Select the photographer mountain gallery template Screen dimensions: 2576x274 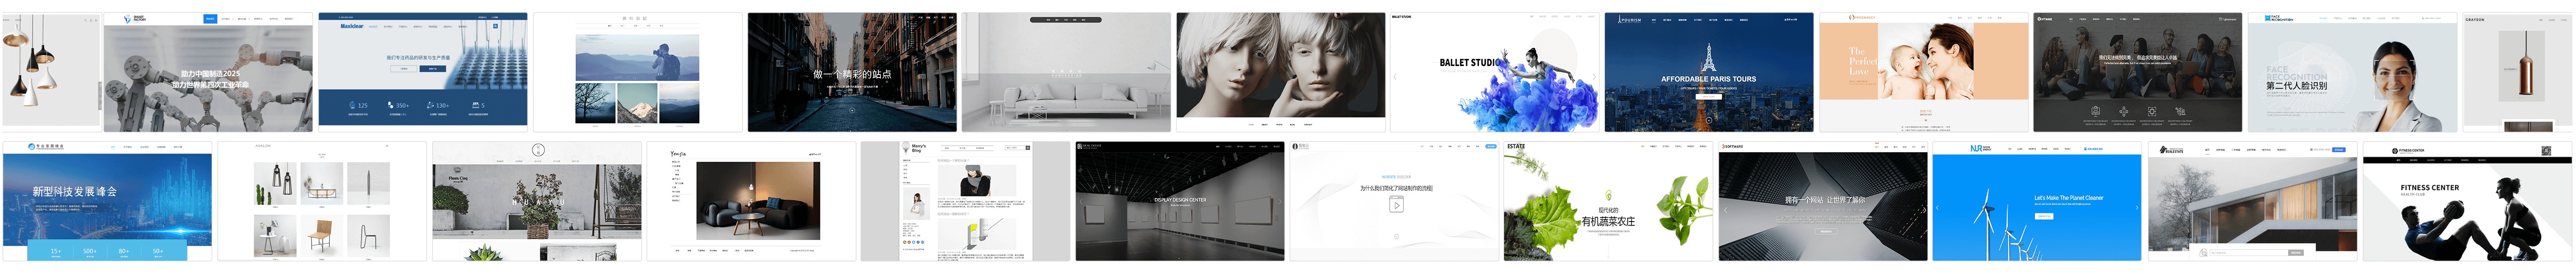pyautogui.click(x=637, y=72)
